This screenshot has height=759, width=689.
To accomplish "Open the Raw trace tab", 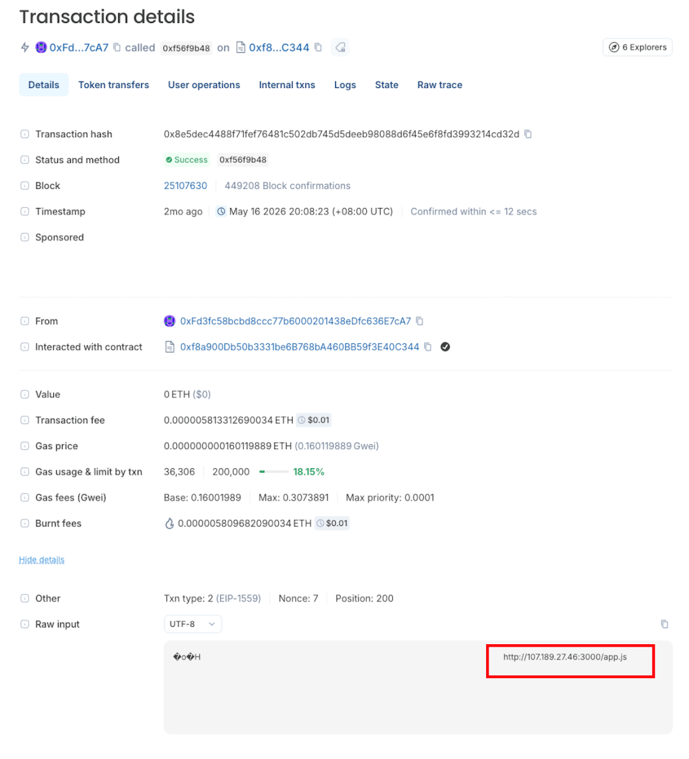I will pyautogui.click(x=440, y=85).
